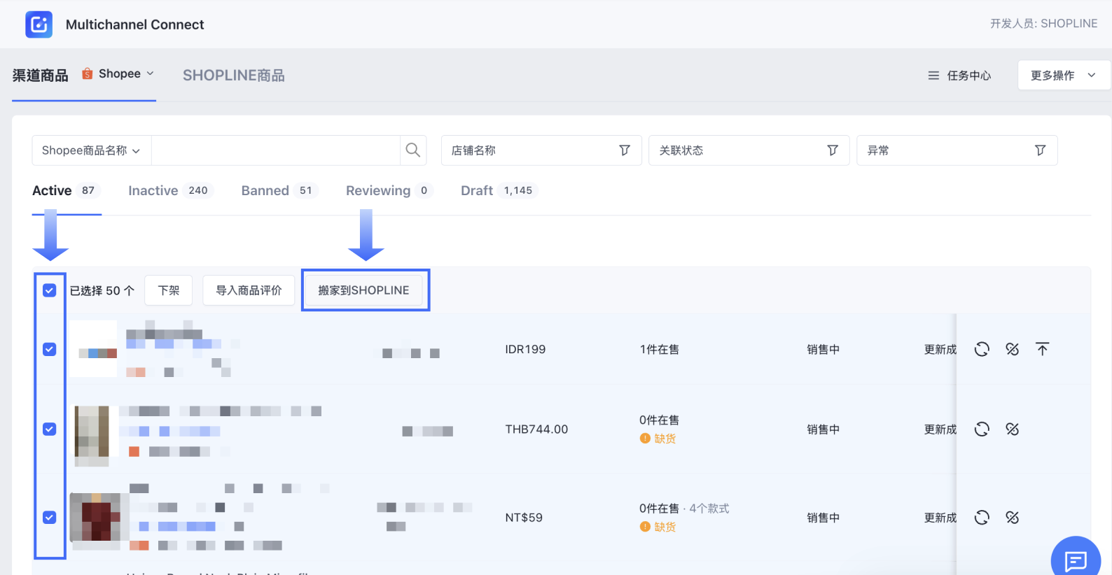Click the search magnifier icon

point(413,150)
